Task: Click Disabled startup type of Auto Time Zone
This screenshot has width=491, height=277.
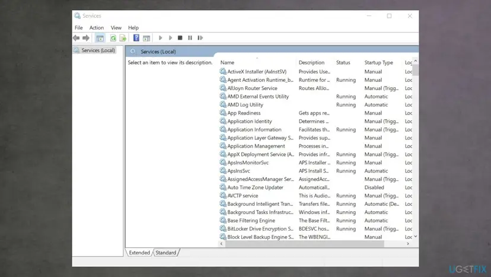Action: click(x=374, y=187)
